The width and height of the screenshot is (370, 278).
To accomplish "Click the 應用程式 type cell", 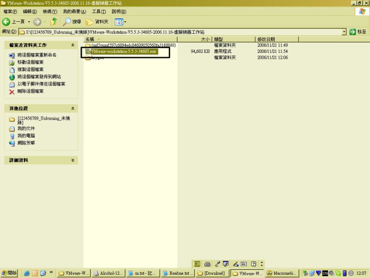I will click(222, 51).
